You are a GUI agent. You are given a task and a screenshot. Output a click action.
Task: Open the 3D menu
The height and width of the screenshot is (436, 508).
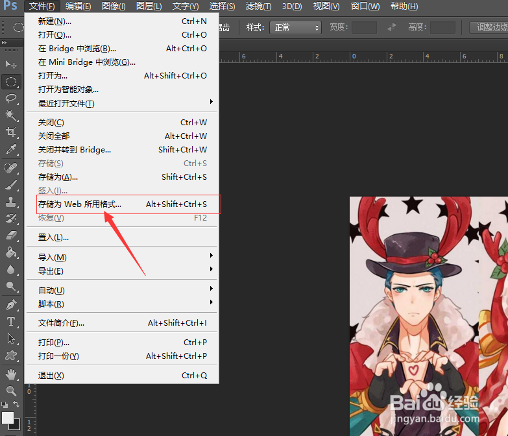coord(291,6)
